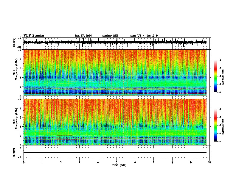Image resolution: width=236 pixels, height=182 pixels.
Task: Click time axis tick label 9
Action: [191, 162]
